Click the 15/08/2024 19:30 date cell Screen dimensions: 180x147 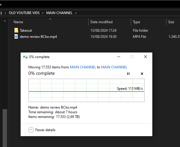click(103, 37)
